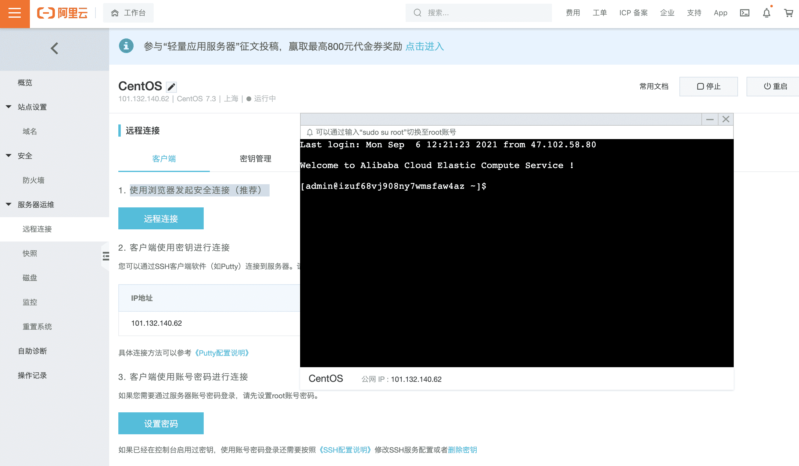Screen dimensions: 799x466
Task: Click the banner info icon
Action: click(126, 46)
